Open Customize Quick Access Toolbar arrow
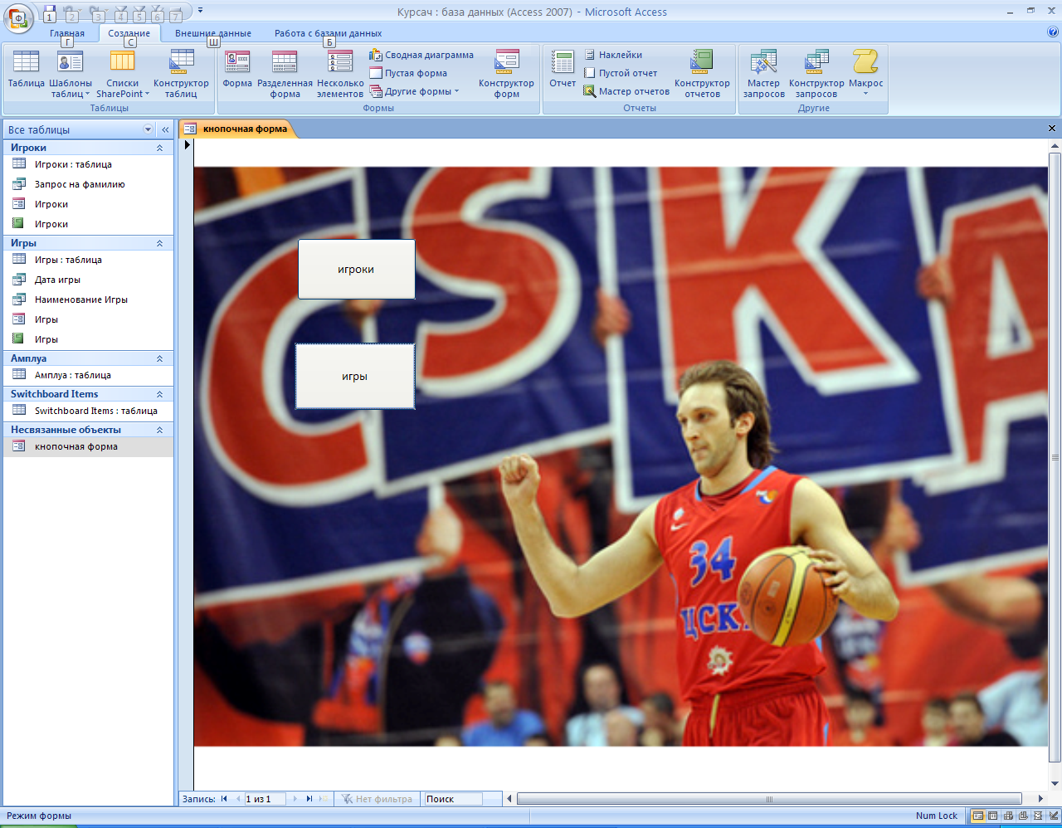Image resolution: width=1062 pixels, height=828 pixels. pyautogui.click(x=200, y=11)
